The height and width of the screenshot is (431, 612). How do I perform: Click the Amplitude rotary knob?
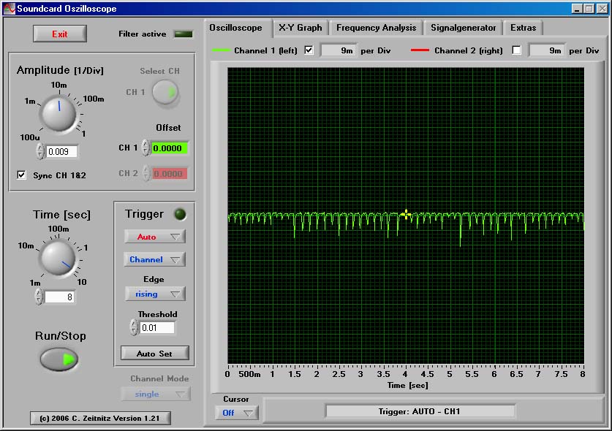pos(58,112)
